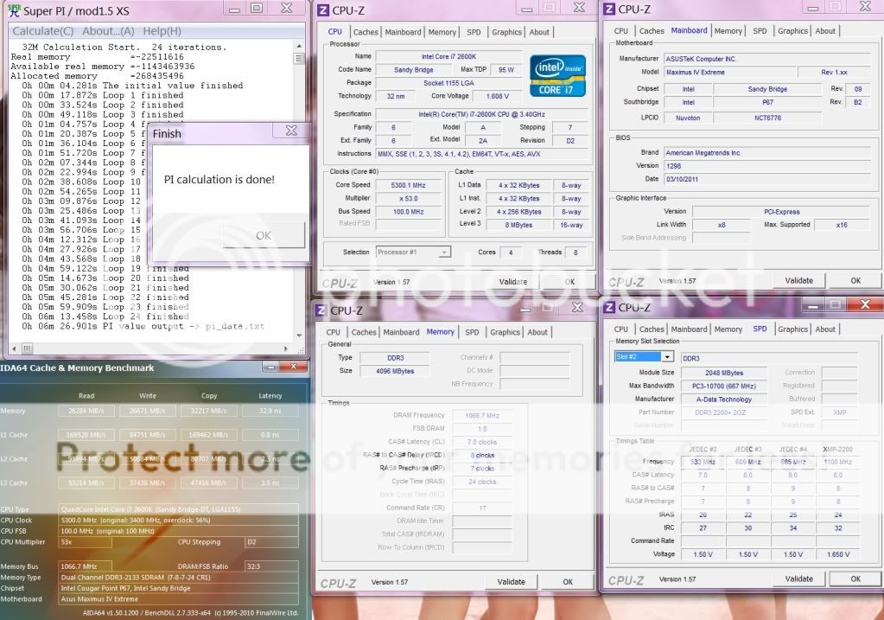This screenshot has width=884, height=620.
Task: Switch to Caches tab in the CPU-Z window showing the CPU tab
Action: pyautogui.click(x=366, y=32)
